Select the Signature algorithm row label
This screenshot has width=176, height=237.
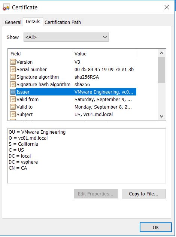[37, 77]
